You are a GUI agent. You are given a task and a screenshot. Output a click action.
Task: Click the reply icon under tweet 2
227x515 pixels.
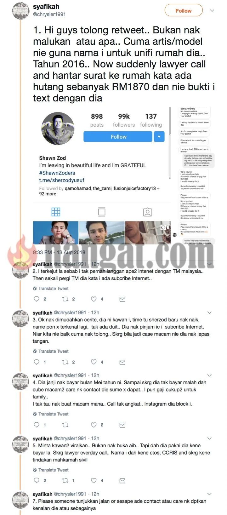click(37, 299)
